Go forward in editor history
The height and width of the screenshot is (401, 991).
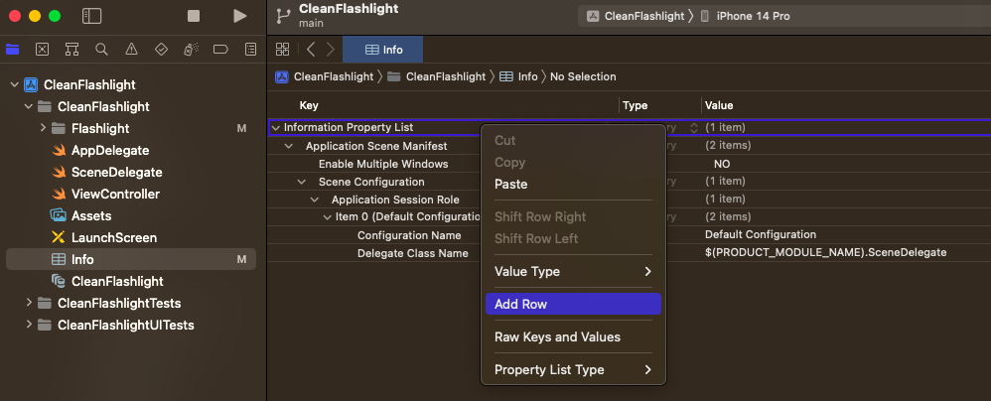pos(330,50)
